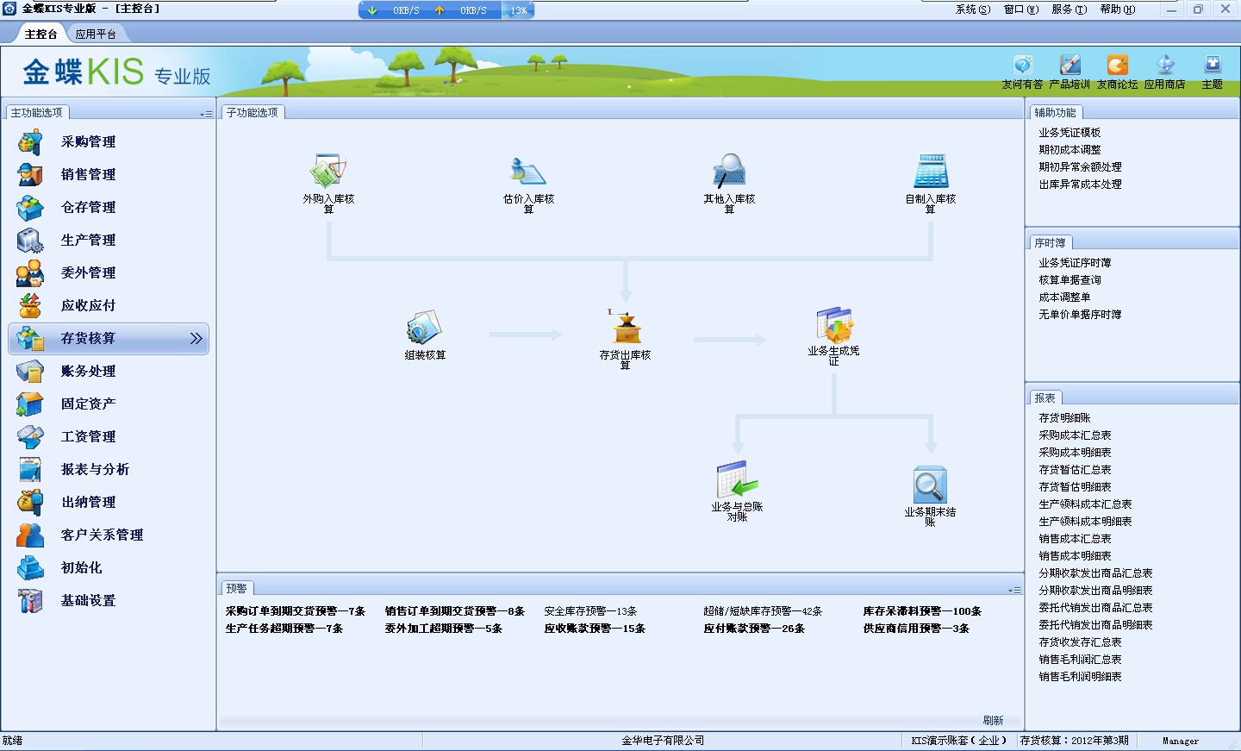1241x751 pixels.
Task: Open the 窗口 menu
Action: pyautogui.click(x=1021, y=9)
